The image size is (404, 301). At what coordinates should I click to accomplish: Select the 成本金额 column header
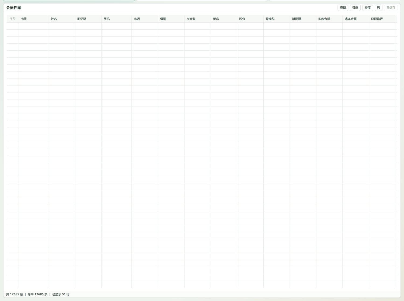pyautogui.click(x=356, y=19)
